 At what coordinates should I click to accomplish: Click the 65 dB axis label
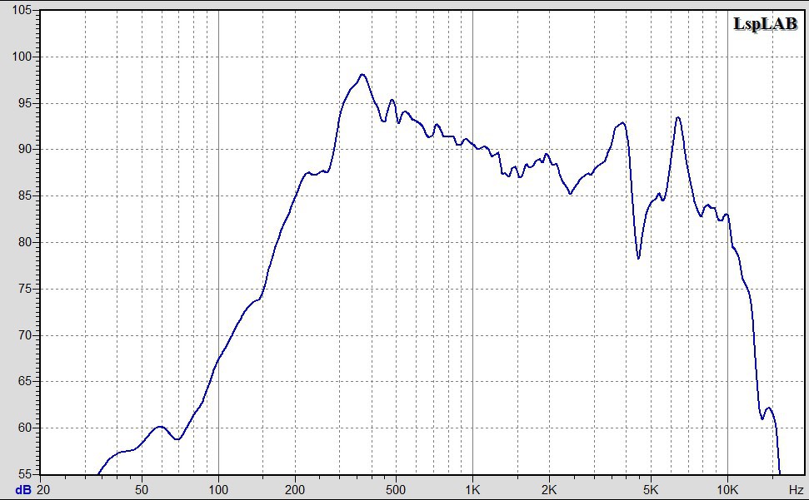tap(24, 382)
